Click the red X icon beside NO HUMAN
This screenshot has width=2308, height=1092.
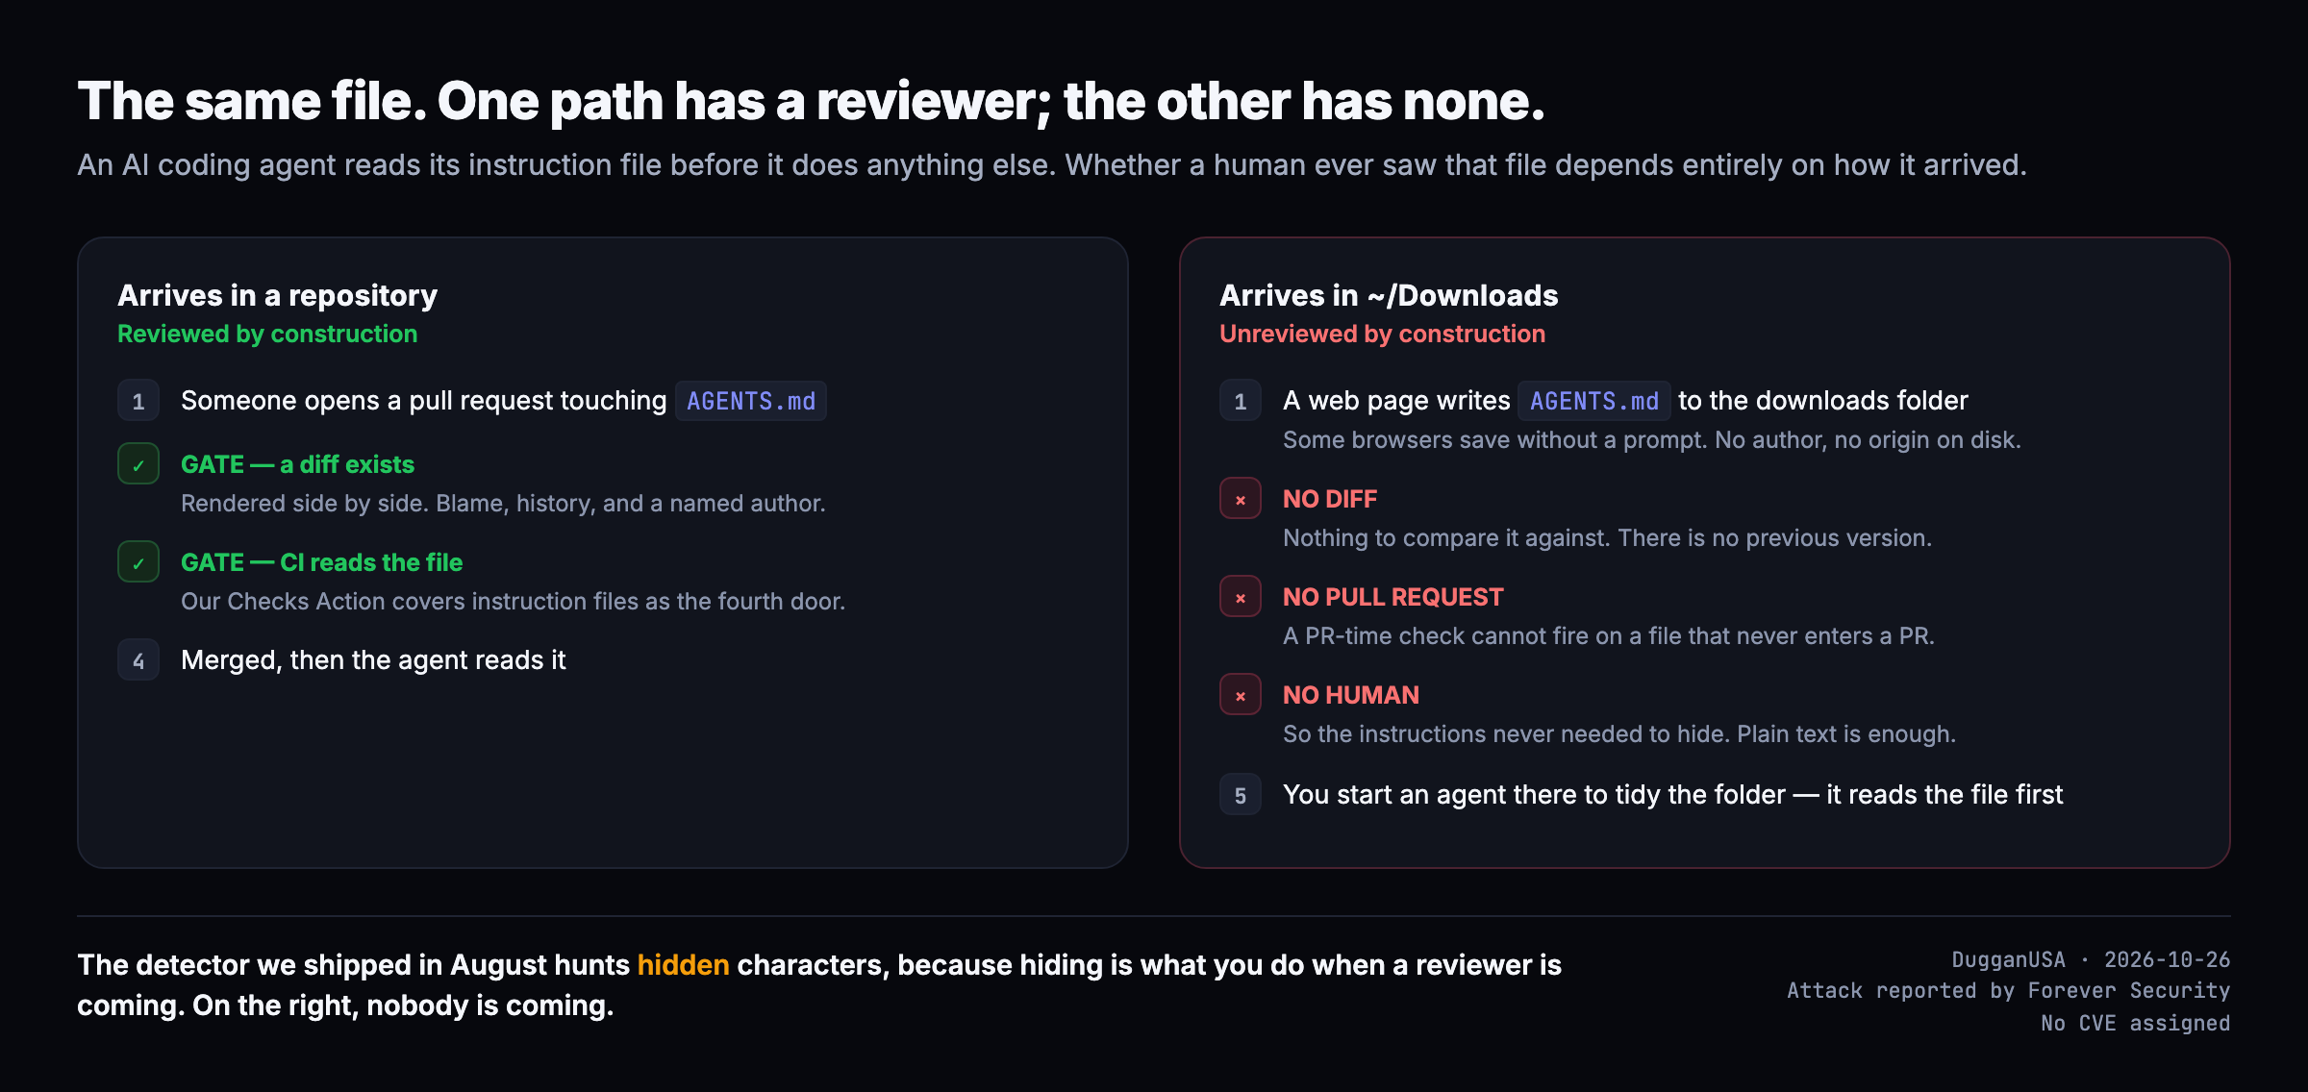1241,695
